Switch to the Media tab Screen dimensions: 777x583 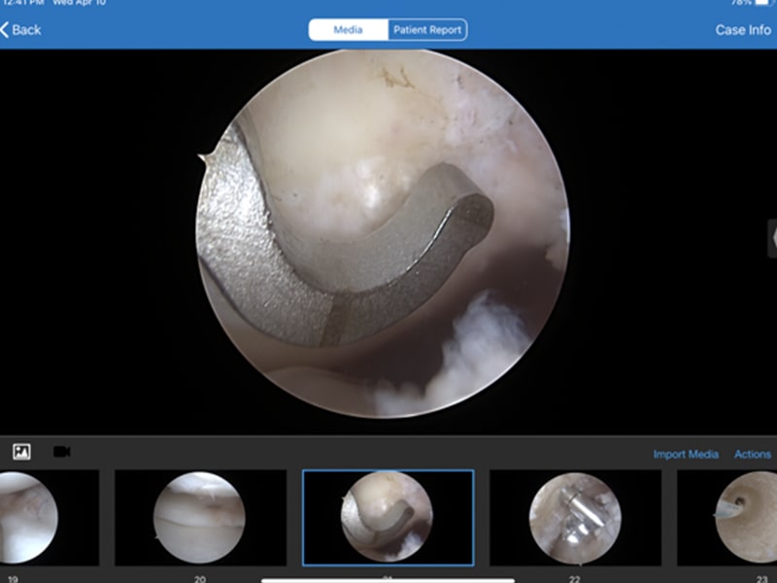tap(348, 30)
